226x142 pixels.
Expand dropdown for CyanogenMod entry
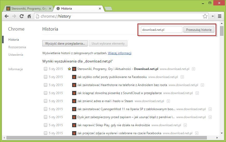210,109
